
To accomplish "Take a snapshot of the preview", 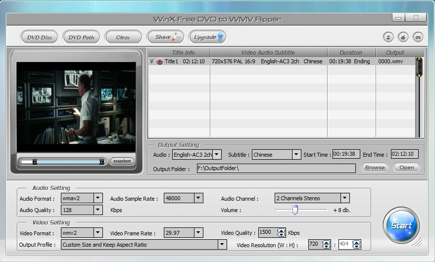I will pyautogui.click(x=122, y=161).
